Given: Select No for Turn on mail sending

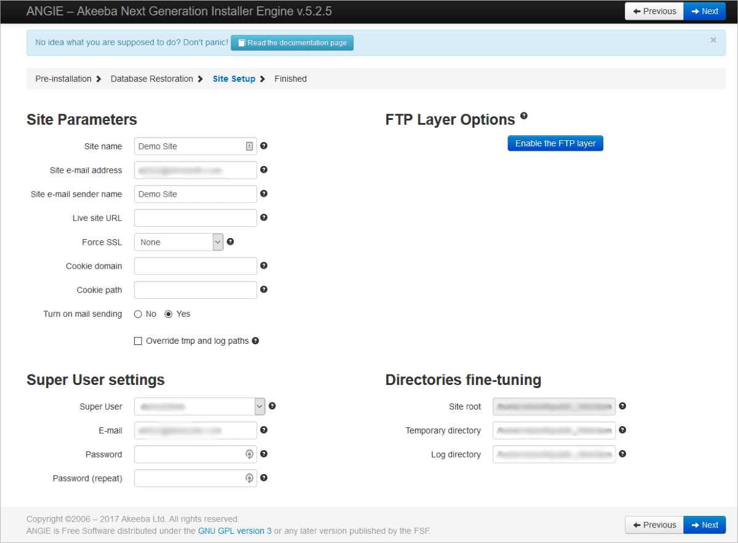Looking at the screenshot, I should pyautogui.click(x=138, y=314).
